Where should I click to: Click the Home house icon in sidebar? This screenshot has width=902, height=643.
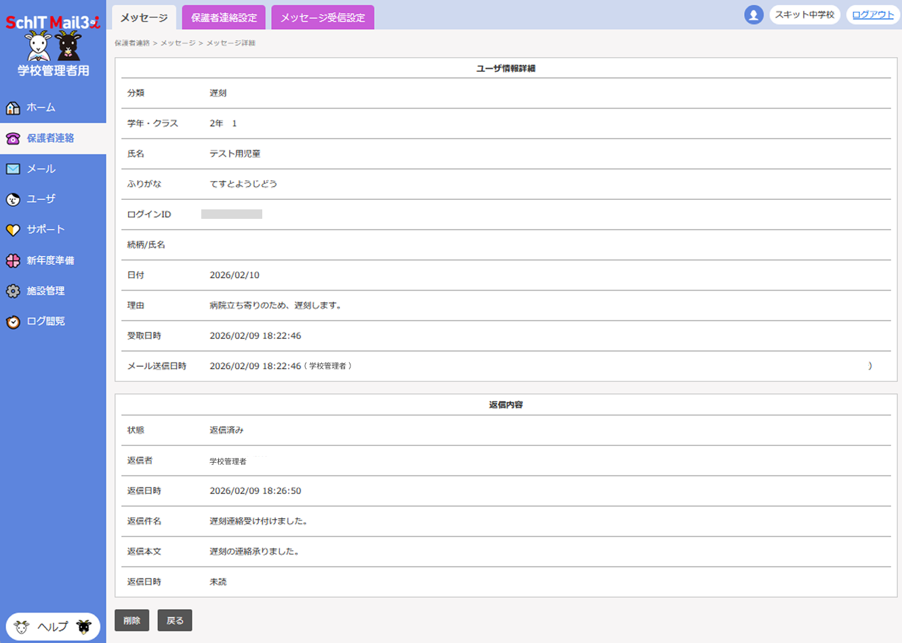point(13,108)
